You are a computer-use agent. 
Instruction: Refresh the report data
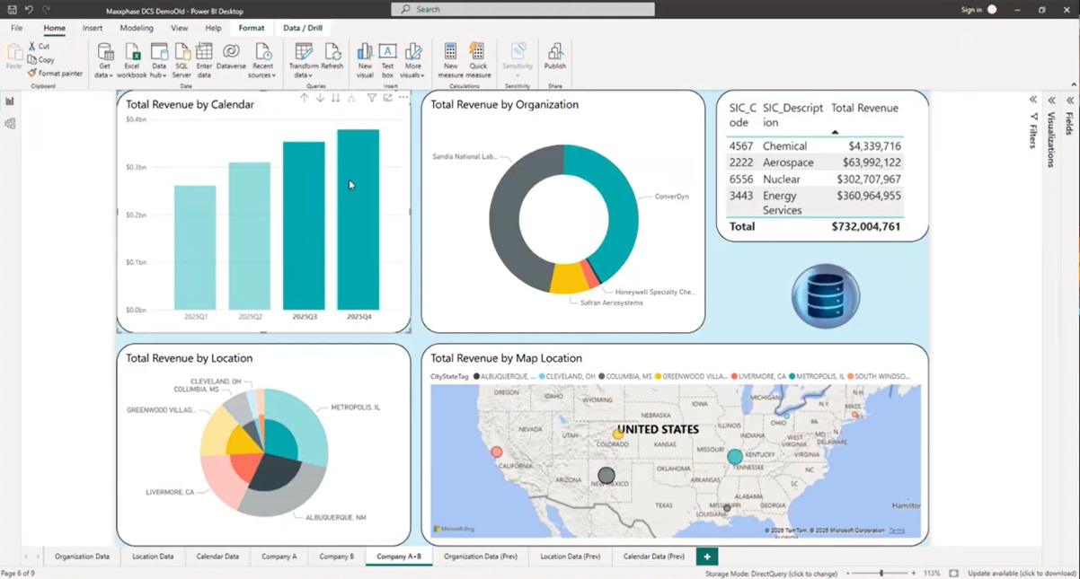[x=332, y=57]
